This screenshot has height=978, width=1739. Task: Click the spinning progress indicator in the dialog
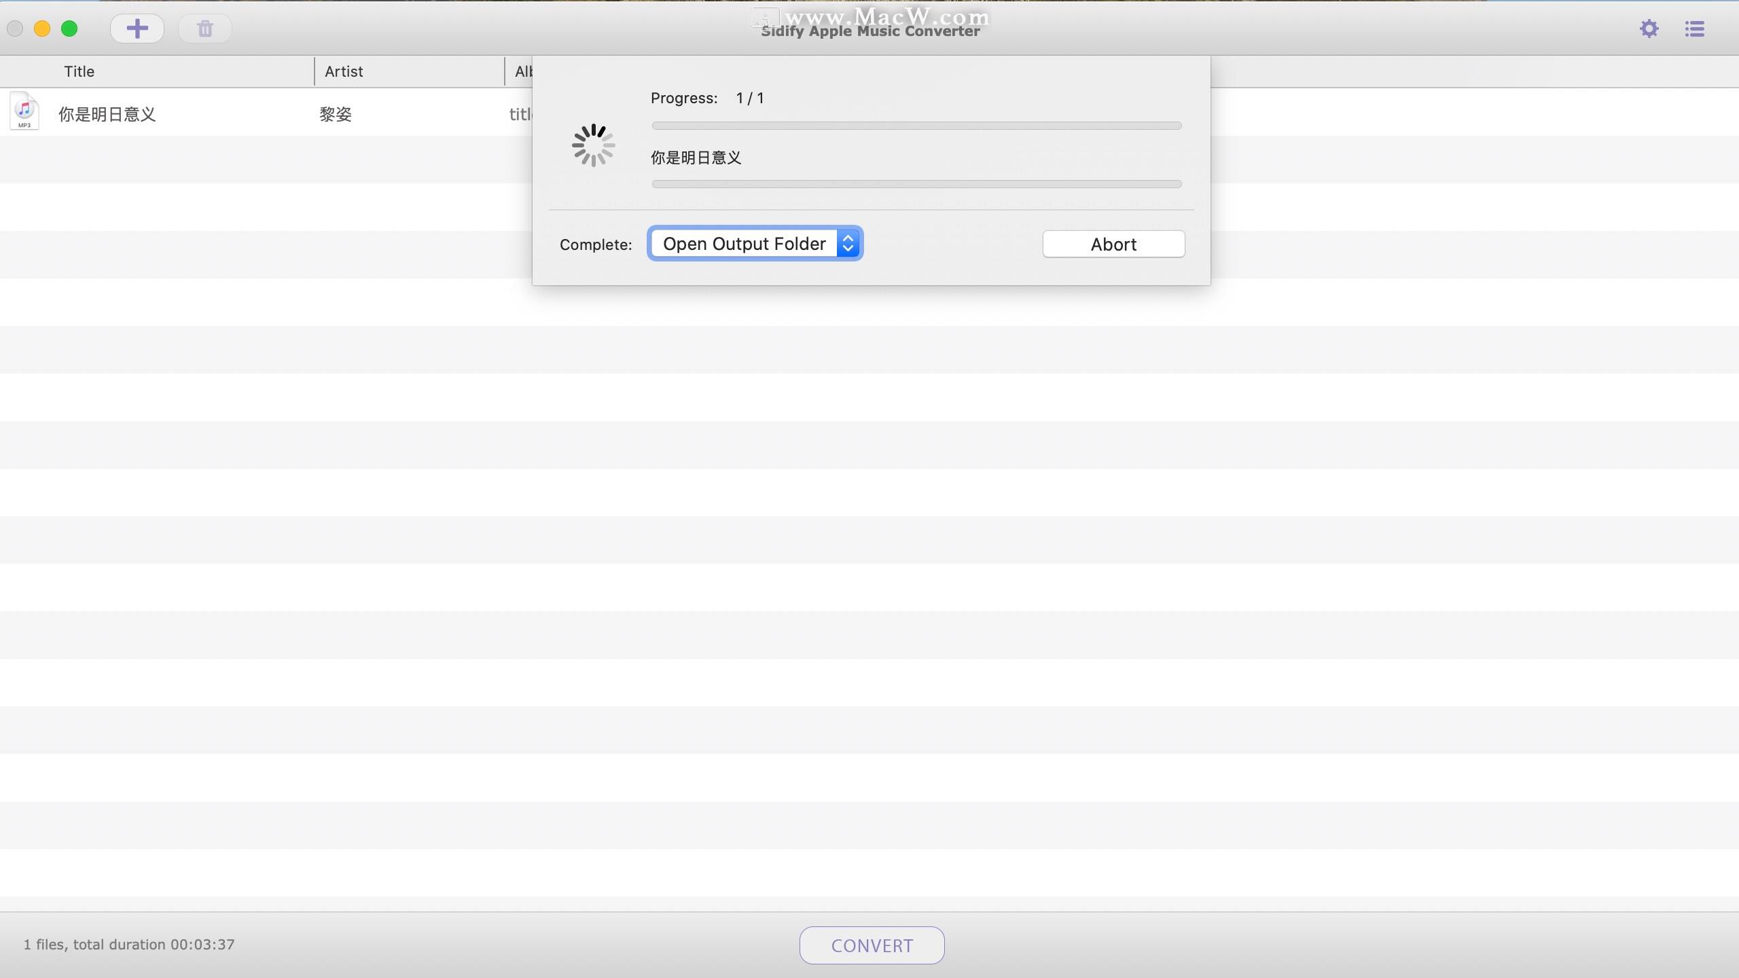(592, 145)
